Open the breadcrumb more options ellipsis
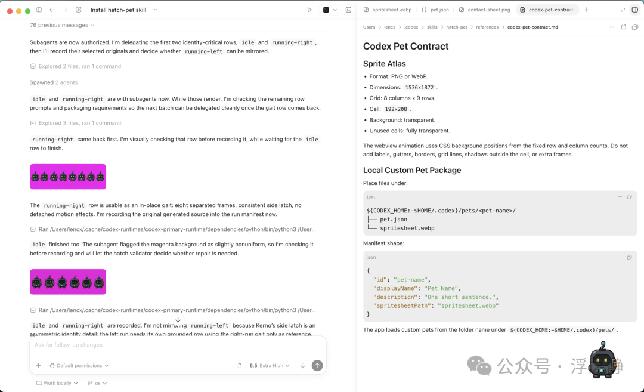 [x=612, y=27]
